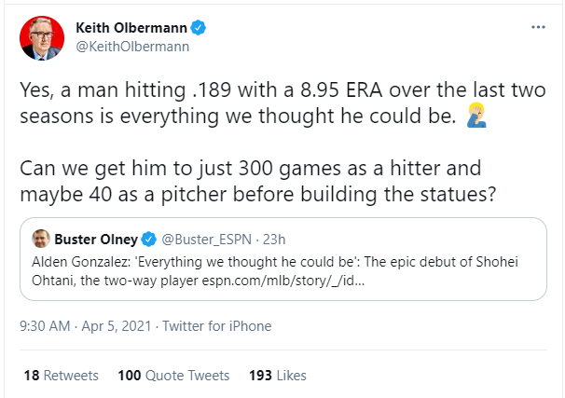
Task: Click Buster Olney's verified badge
Action: [149, 237]
